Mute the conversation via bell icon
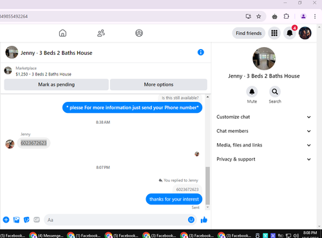Screen dimensions: 322x238 252,92
